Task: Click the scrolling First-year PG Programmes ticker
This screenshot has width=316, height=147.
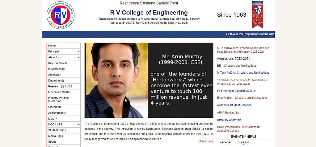Action: click(x=250, y=35)
